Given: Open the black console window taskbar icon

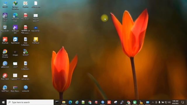Looking at the screenshot, I should coord(57,102).
